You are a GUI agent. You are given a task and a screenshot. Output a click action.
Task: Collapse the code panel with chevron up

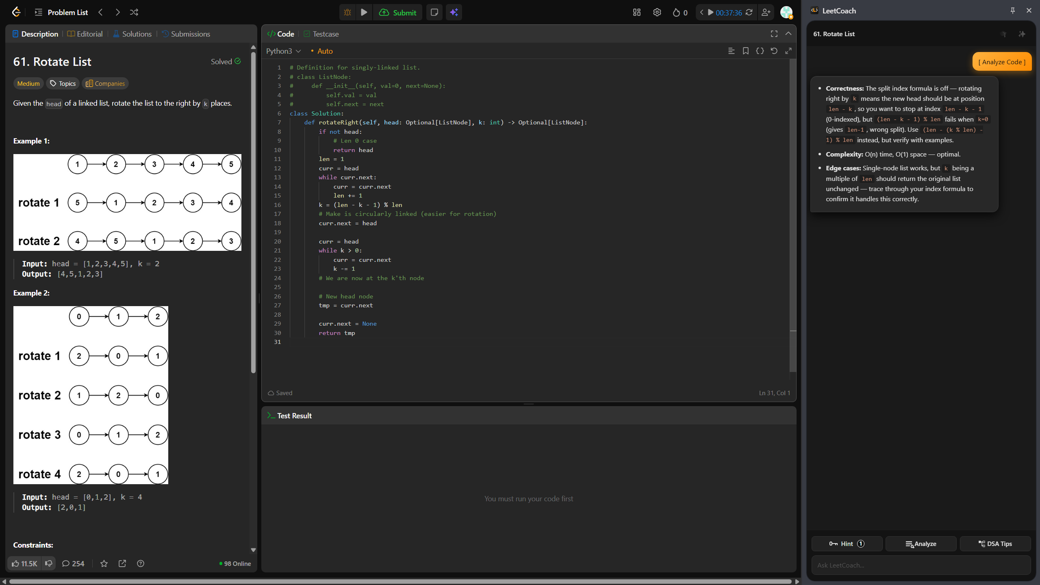click(788, 34)
